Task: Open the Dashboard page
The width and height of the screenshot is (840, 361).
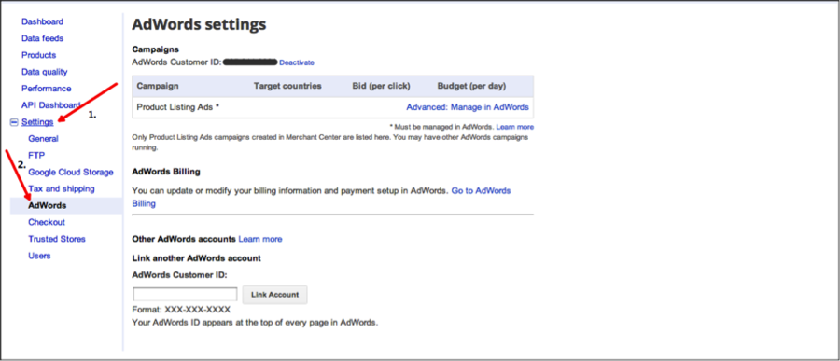Action: [x=42, y=22]
